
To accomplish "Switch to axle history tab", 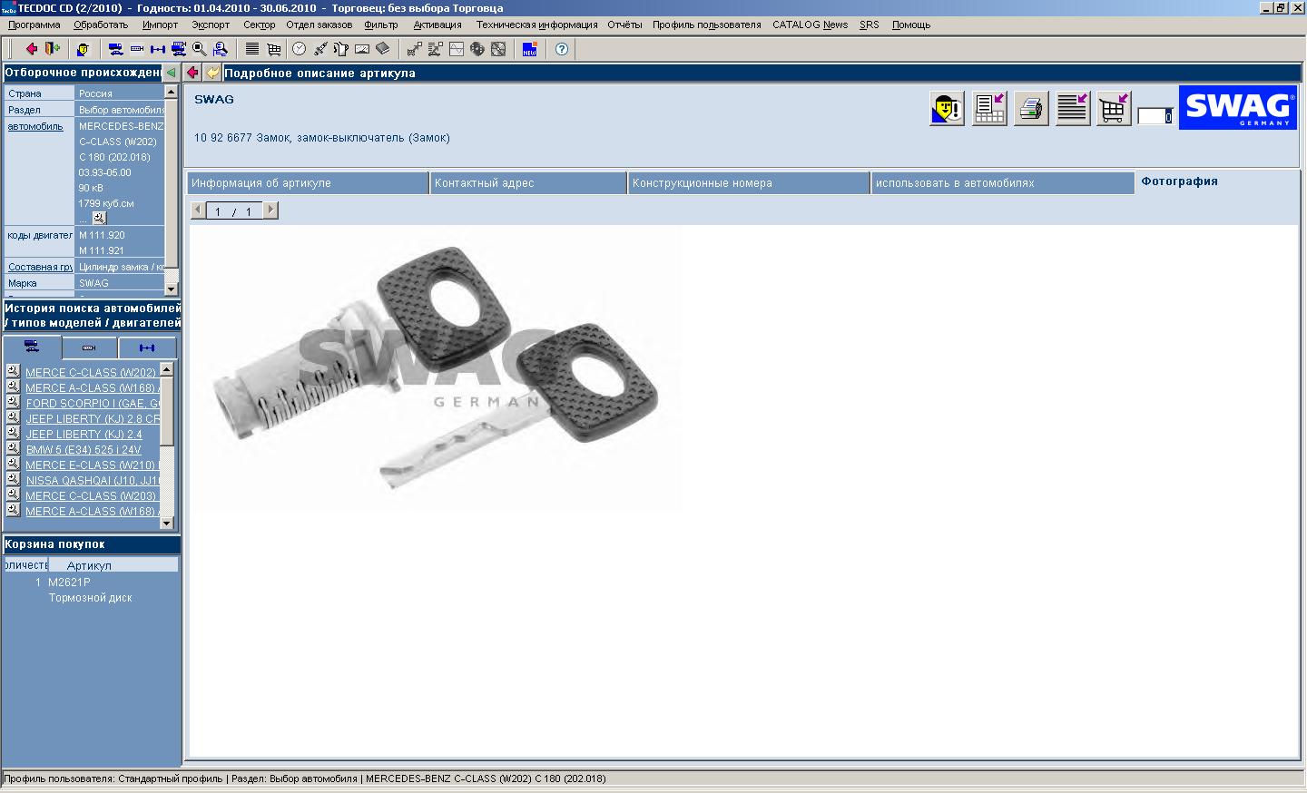I will (147, 348).
